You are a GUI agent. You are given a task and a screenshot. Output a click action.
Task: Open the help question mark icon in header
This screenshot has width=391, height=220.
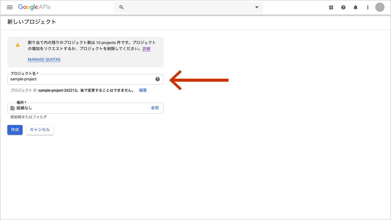click(343, 7)
